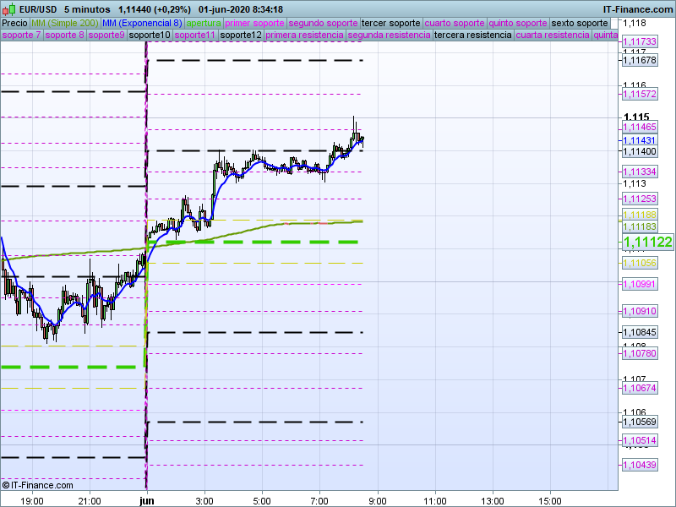Click the yellow 1,11056 price tag
Screen dimensions: 676x507
[x=640, y=263]
